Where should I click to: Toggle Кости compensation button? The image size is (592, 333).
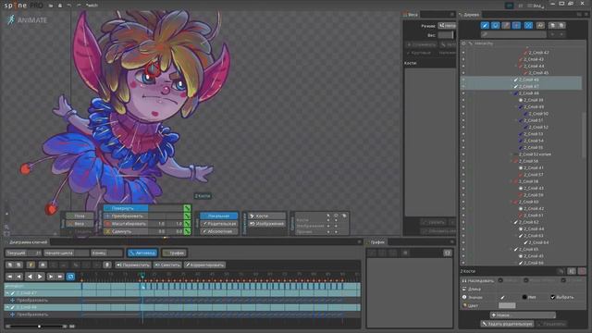point(266,216)
